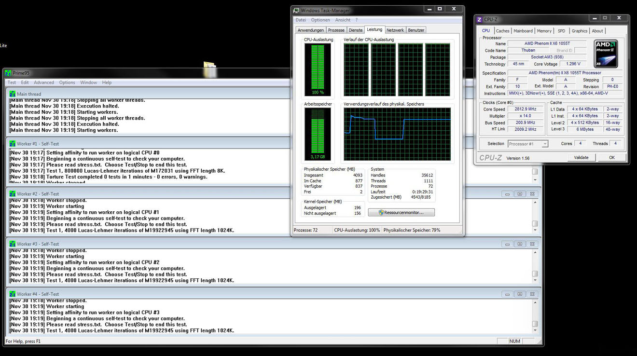Click the Worker #4 window icon
This screenshot has width=637, height=356.
click(x=13, y=294)
